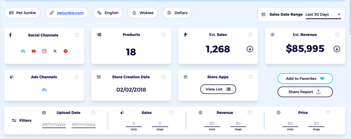Click the help icon on Store Apps card
This screenshot has width=351, height=139.
pos(251,77)
